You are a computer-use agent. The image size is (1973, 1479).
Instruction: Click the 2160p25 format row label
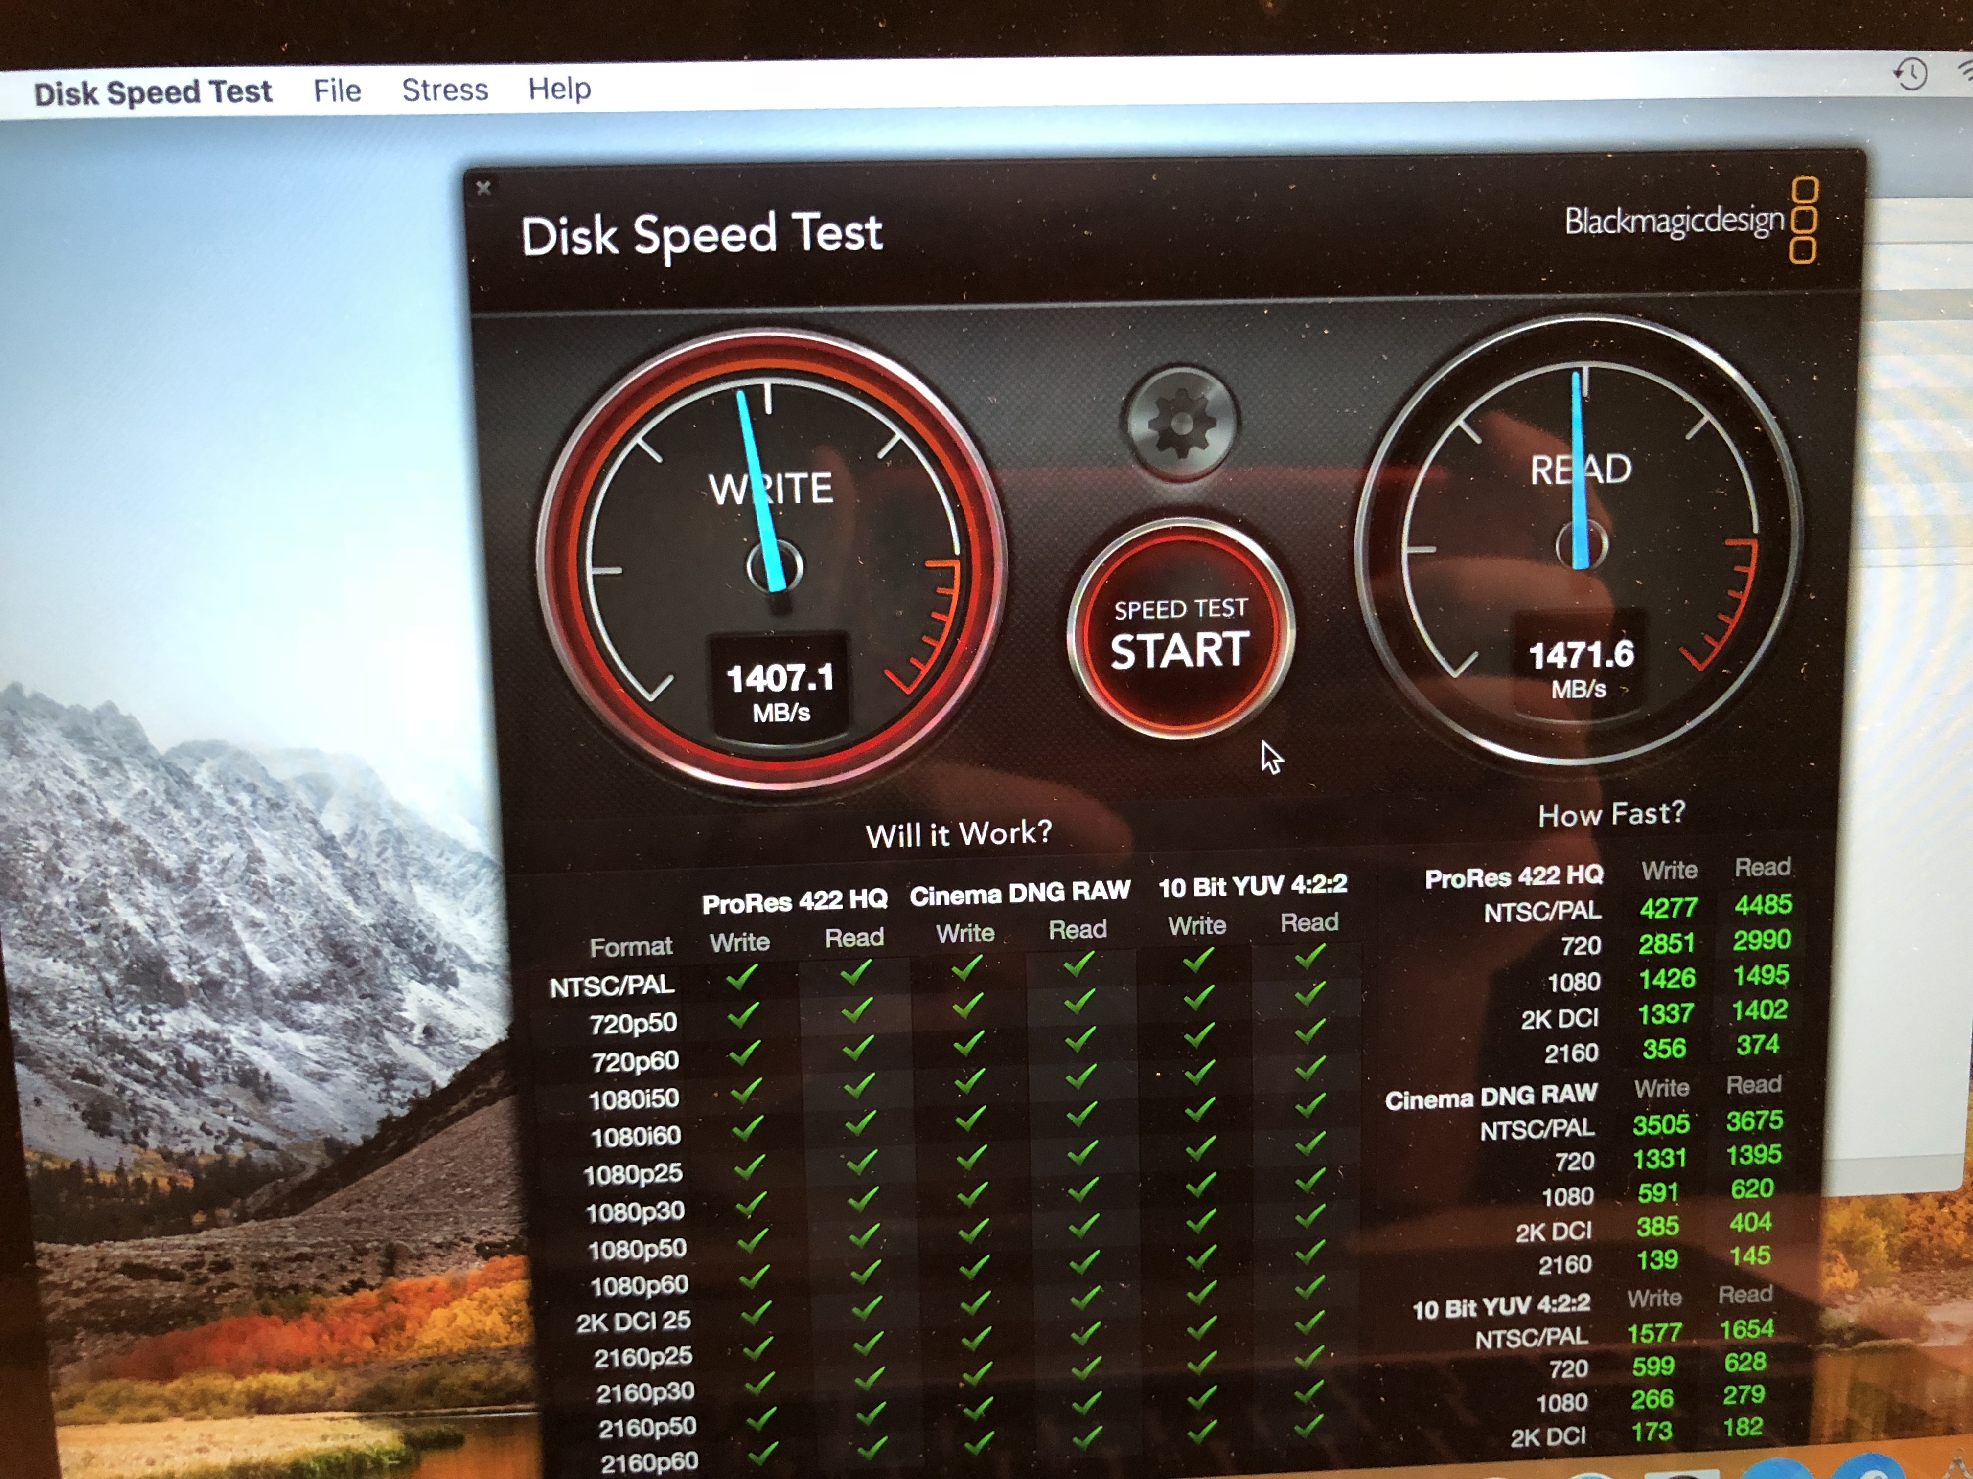(x=643, y=1357)
